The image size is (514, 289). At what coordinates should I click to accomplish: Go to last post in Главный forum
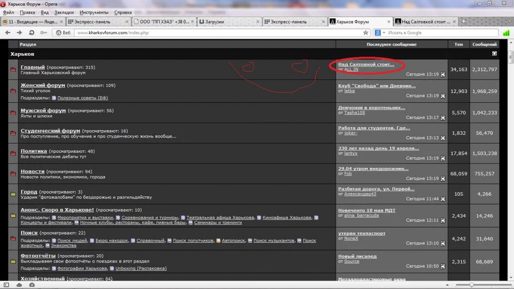click(442, 74)
